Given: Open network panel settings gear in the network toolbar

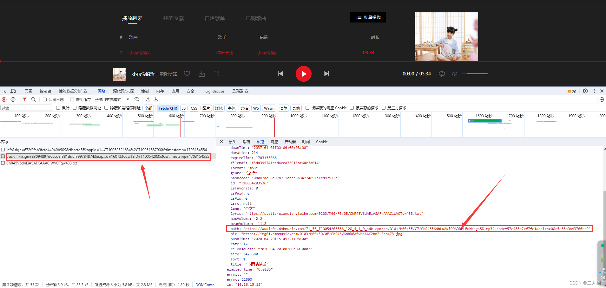Looking at the screenshot, I should pos(602,99).
